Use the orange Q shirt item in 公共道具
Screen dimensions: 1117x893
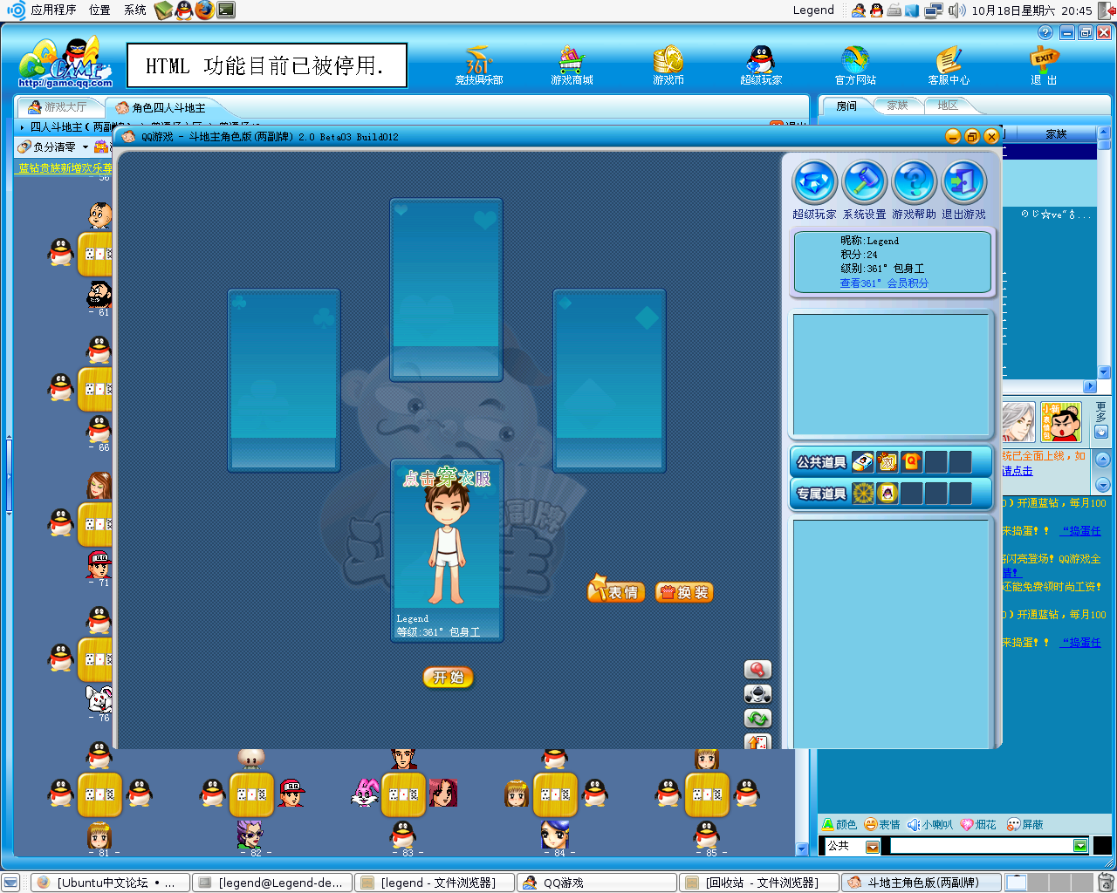(911, 462)
